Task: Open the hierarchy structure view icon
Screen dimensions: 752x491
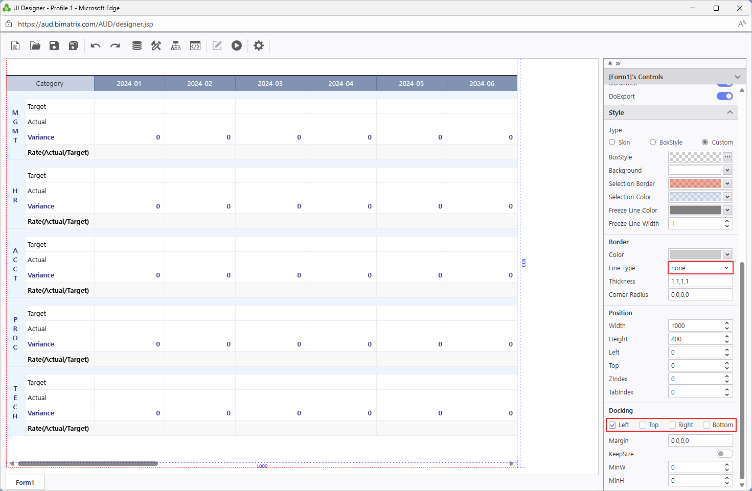Action: [175, 45]
